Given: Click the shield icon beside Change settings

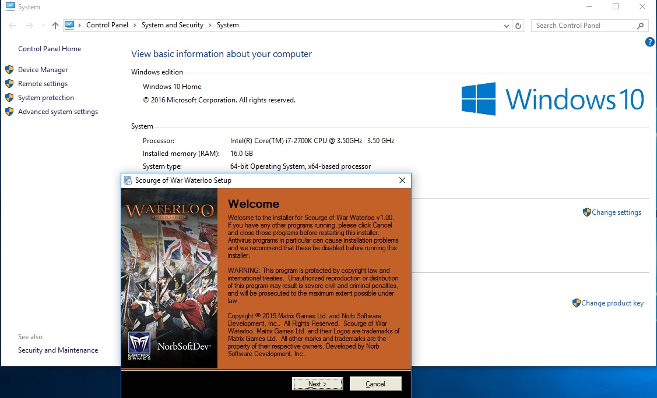Looking at the screenshot, I should coord(586,212).
